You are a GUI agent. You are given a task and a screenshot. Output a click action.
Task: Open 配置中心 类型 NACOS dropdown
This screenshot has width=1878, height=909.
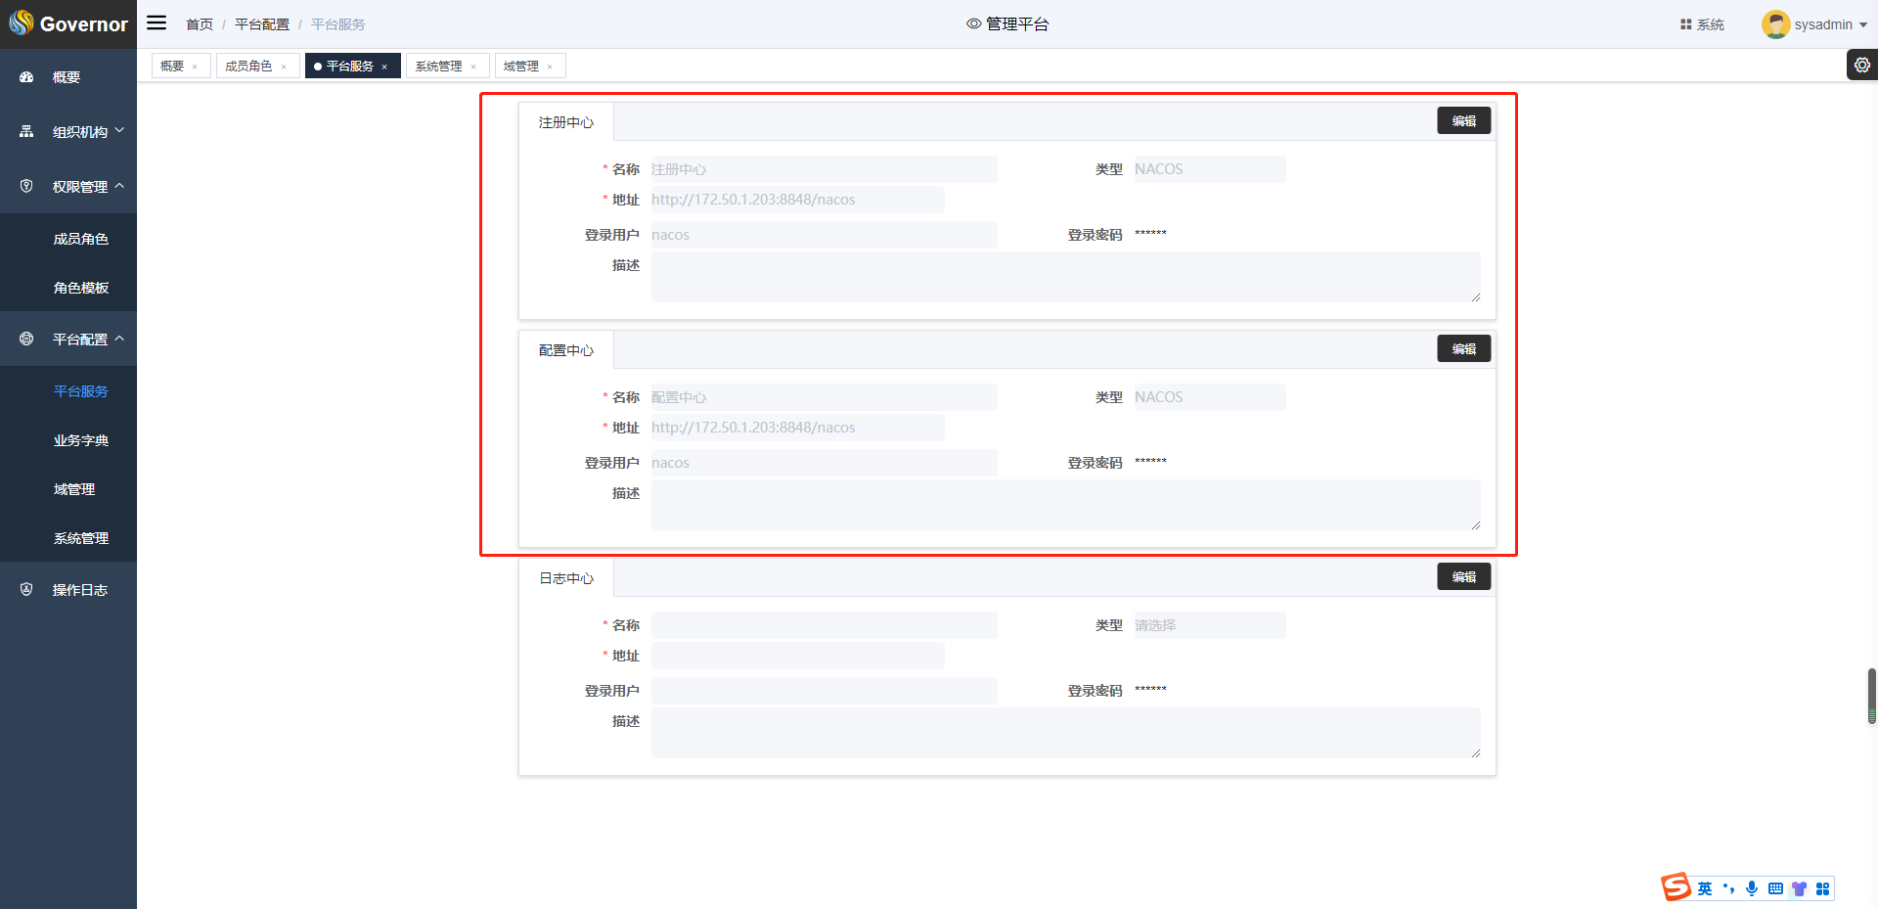pos(1209,397)
